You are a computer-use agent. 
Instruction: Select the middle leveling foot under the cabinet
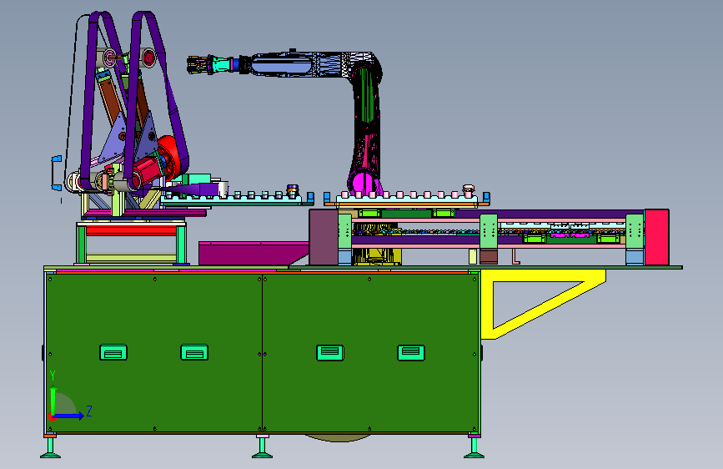click(263, 448)
